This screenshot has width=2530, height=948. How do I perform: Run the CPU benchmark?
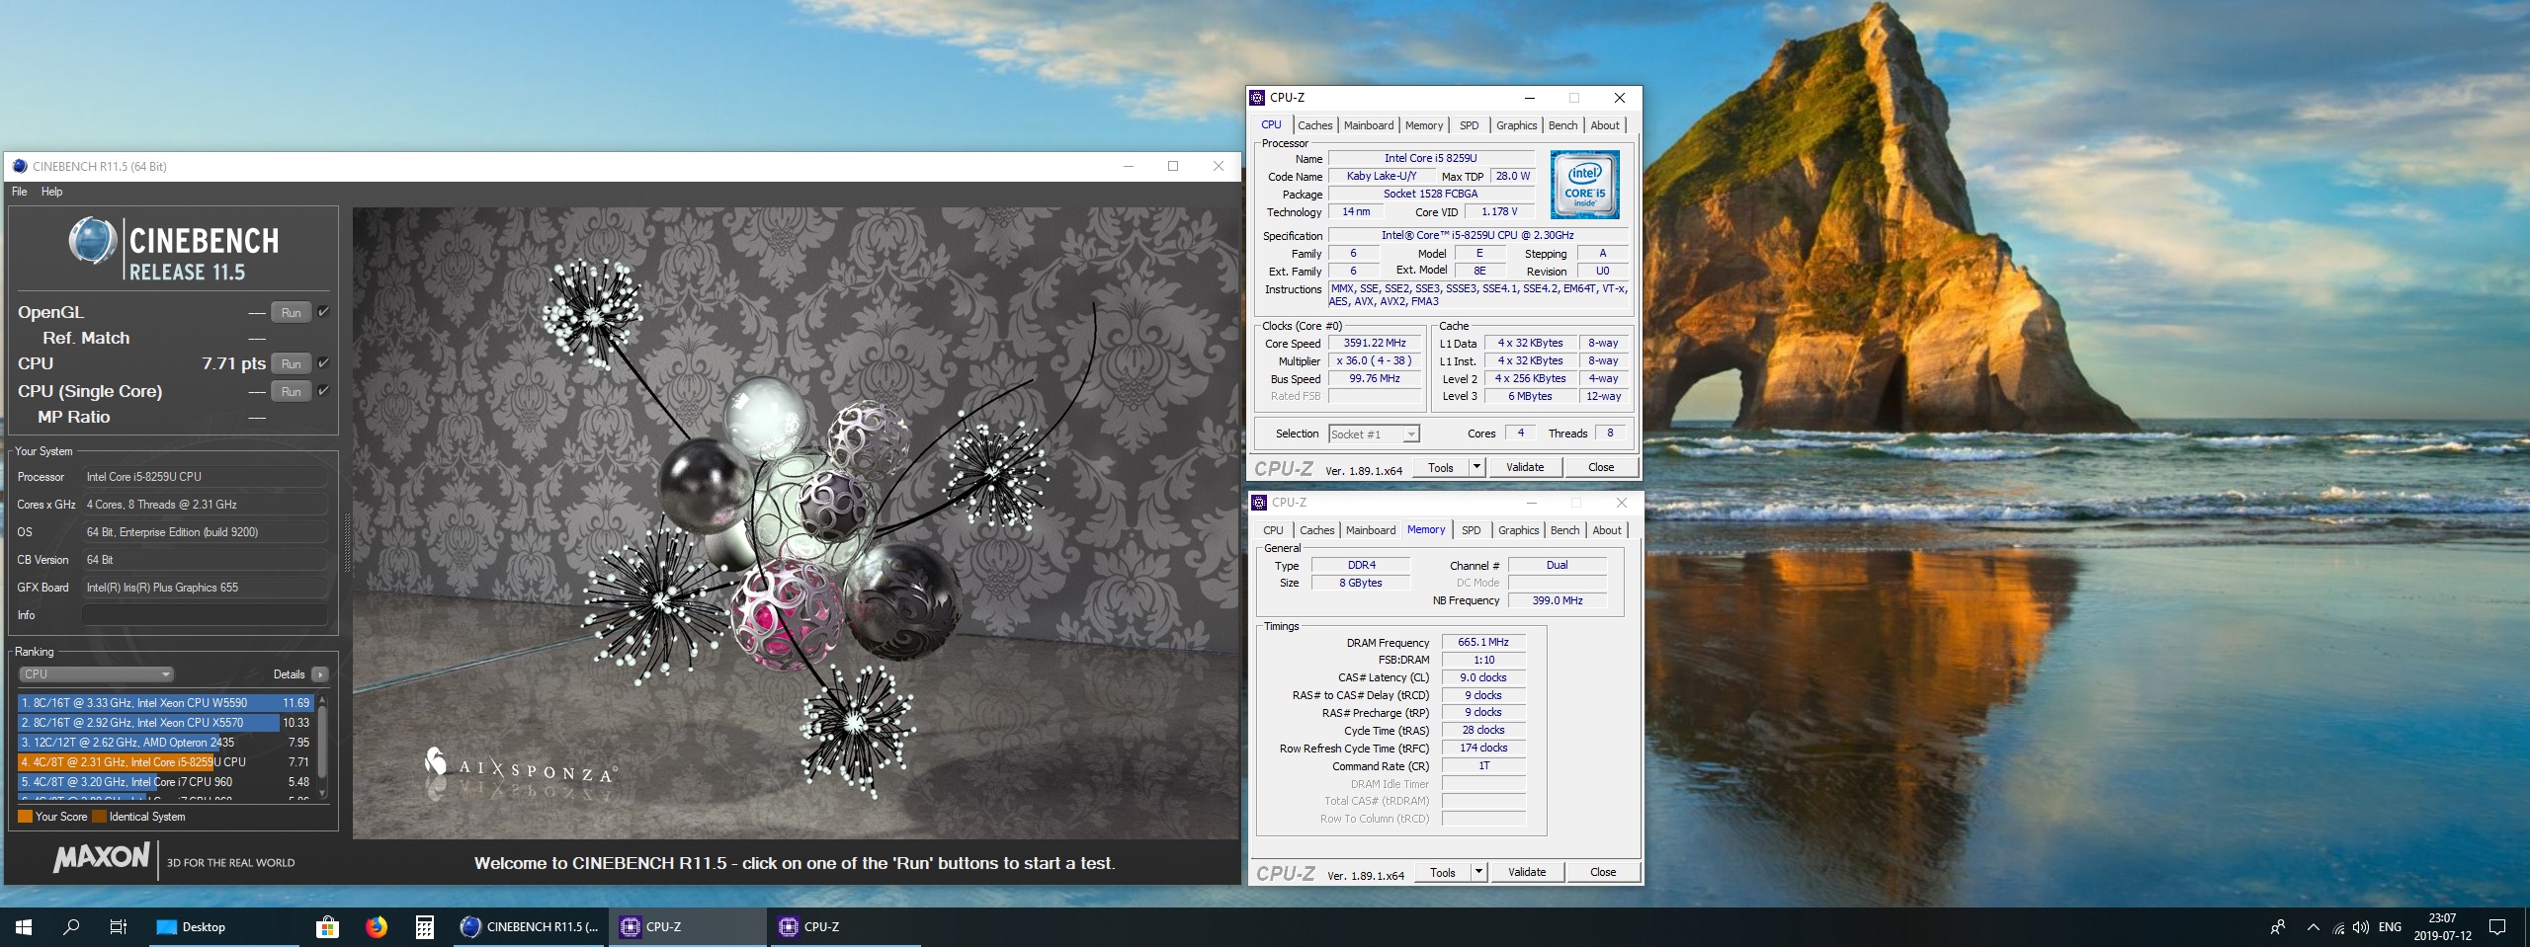click(291, 363)
